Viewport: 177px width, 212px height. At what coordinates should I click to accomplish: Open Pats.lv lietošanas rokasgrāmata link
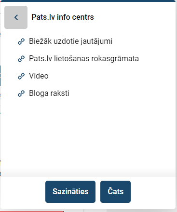tap(84, 59)
